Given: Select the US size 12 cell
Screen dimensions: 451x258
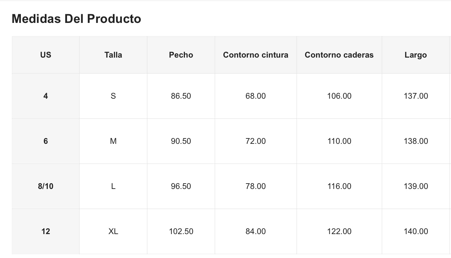Looking at the screenshot, I should tap(45, 231).
